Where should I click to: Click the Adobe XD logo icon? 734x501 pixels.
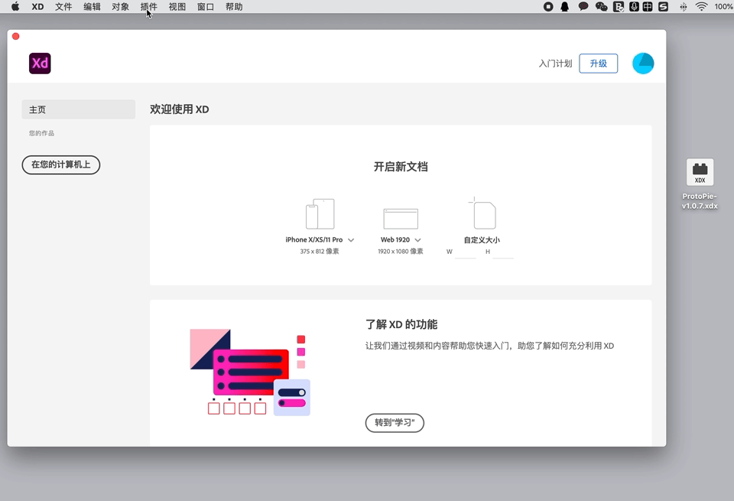[x=40, y=63]
